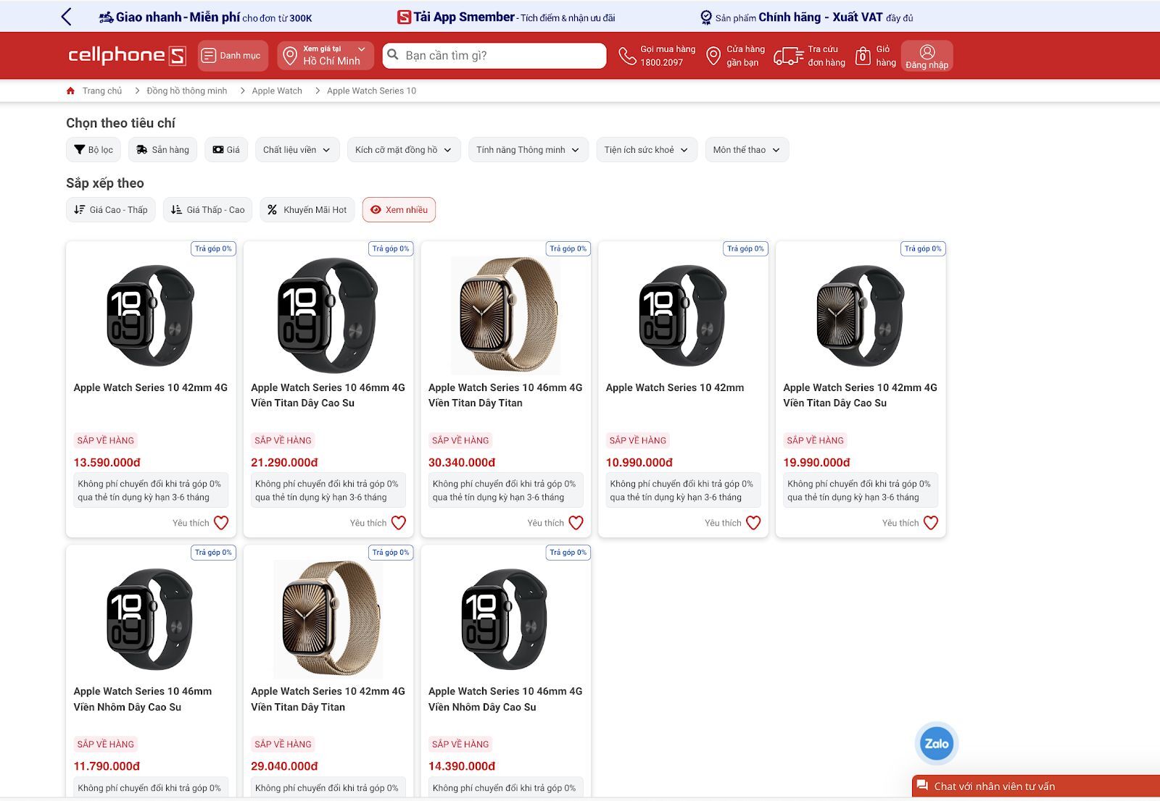Image resolution: width=1160 pixels, height=801 pixels.
Task: Open Apple Watch Series 10 46mm 4G Viền Nhôm
Action: pos(505,700)
